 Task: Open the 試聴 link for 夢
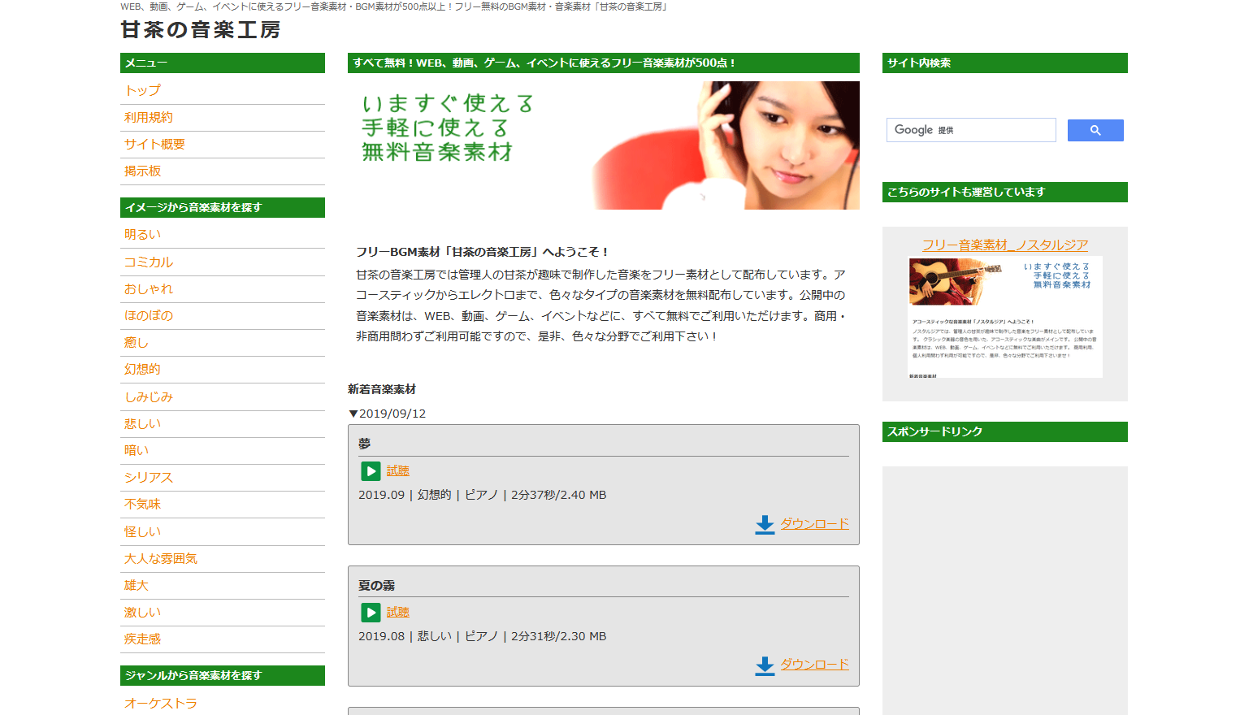click(x=397, y=471)
